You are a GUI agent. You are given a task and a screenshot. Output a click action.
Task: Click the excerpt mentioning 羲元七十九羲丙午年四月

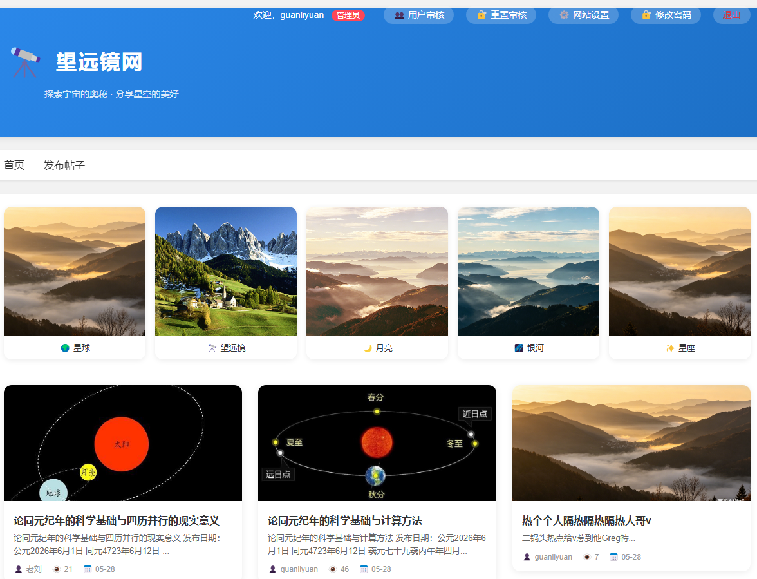tap(377, 544)
